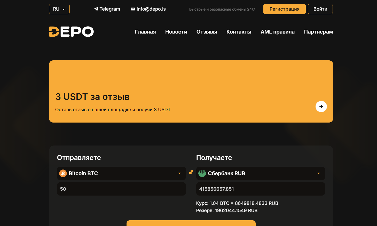Open the Партнерам menu item
Screen dimensions: 377x226
(318, 32)
